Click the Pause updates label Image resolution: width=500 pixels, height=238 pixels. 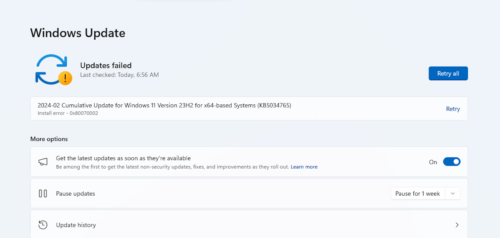click(x=75, y=194)
